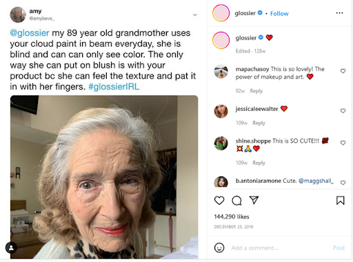353x262 pixels.
Task: Expand the tweet options chevron
Action: pyautogui.click(x=195, y=15)
